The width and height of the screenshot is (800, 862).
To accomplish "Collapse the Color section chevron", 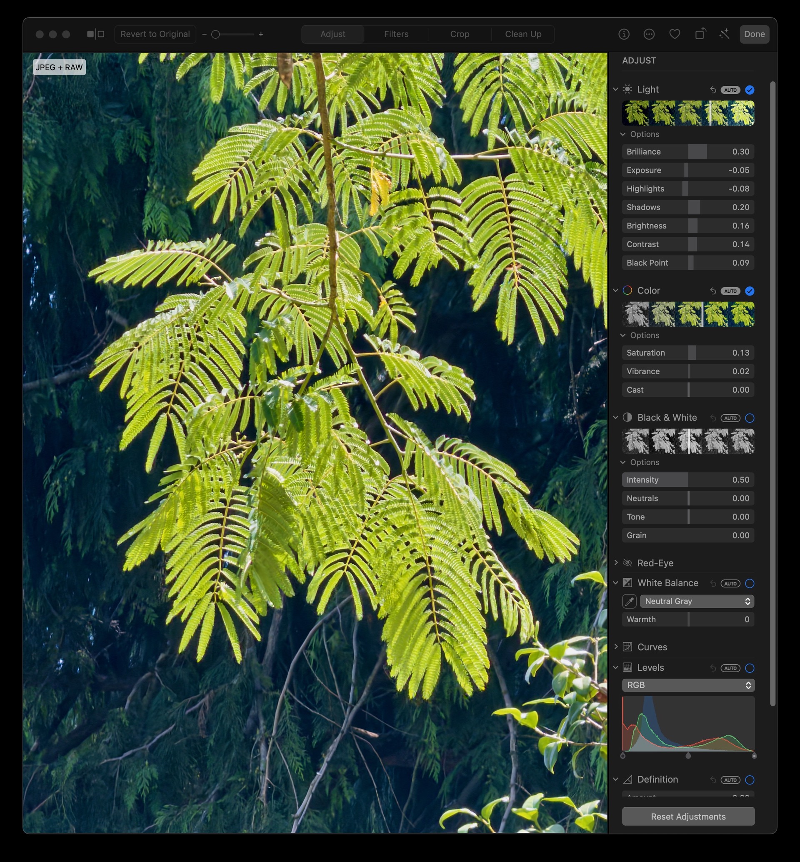I will point(615,290).
